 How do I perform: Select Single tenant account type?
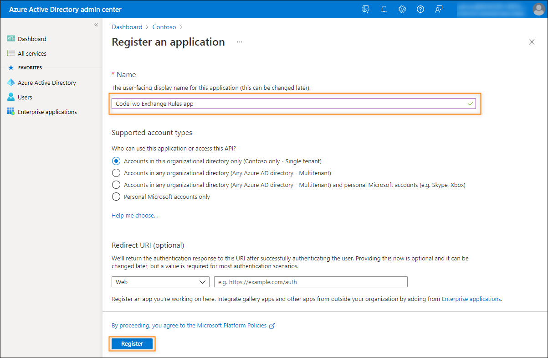coord(116,161)
